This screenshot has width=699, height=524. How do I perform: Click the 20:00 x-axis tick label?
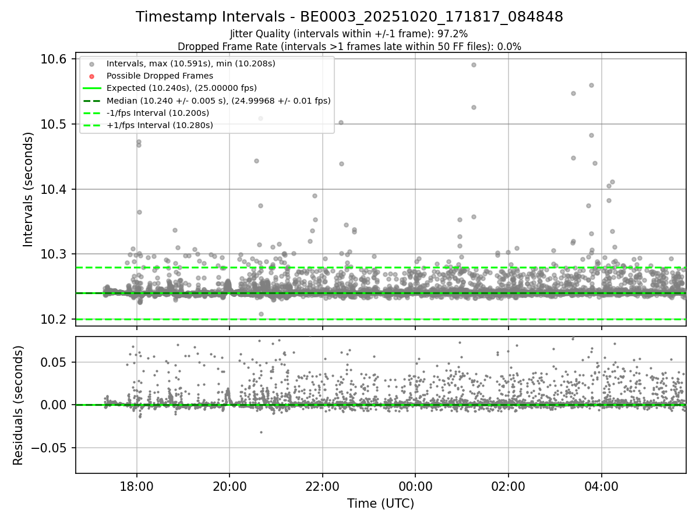point(230,485)
